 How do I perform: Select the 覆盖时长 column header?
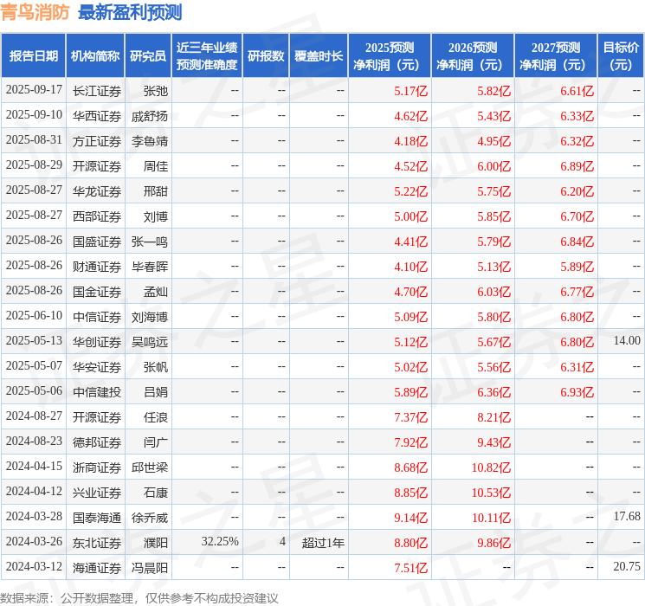(318, 56)
